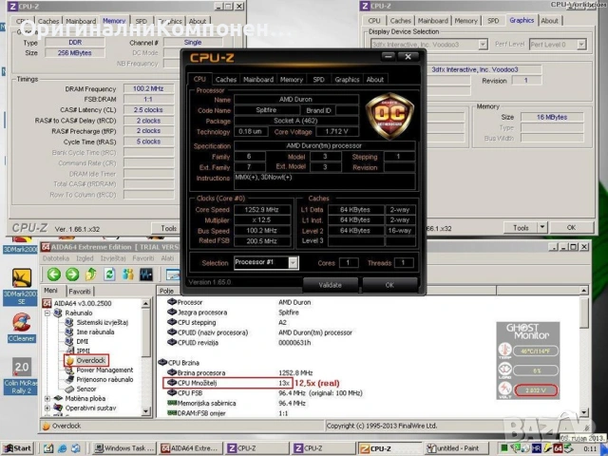Select Ime računala tree item
The height and width of the screenshot is (456, 608).
coord(95,332)
